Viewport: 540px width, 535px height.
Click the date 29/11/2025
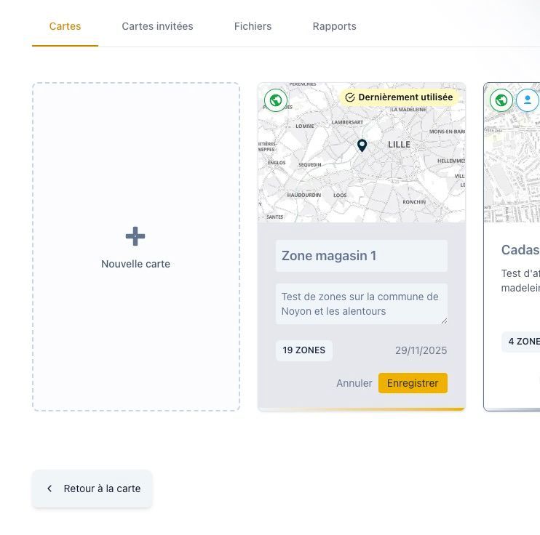421,350
